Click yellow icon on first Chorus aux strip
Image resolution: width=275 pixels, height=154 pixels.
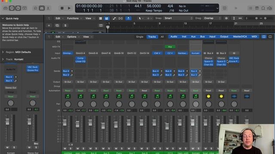[208, 96]
